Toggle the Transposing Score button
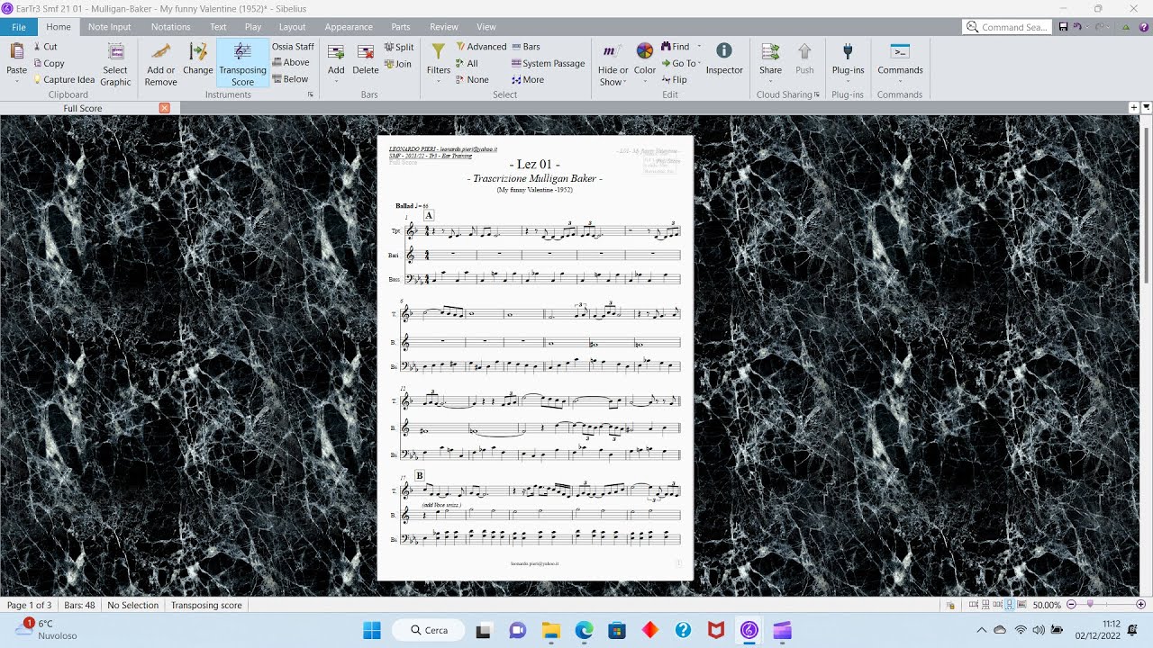Image resolution: width=1153 pixels, height=648 pixels. tap(242, 64)
